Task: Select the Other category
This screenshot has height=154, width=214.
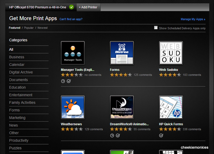Action: tap(29, 133)
